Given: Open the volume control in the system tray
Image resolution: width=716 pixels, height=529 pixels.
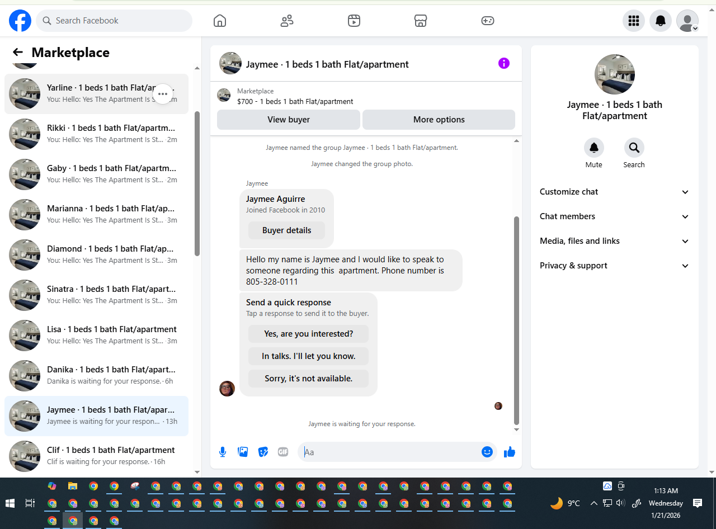Looking at the screenshot, I should (620, 503).
